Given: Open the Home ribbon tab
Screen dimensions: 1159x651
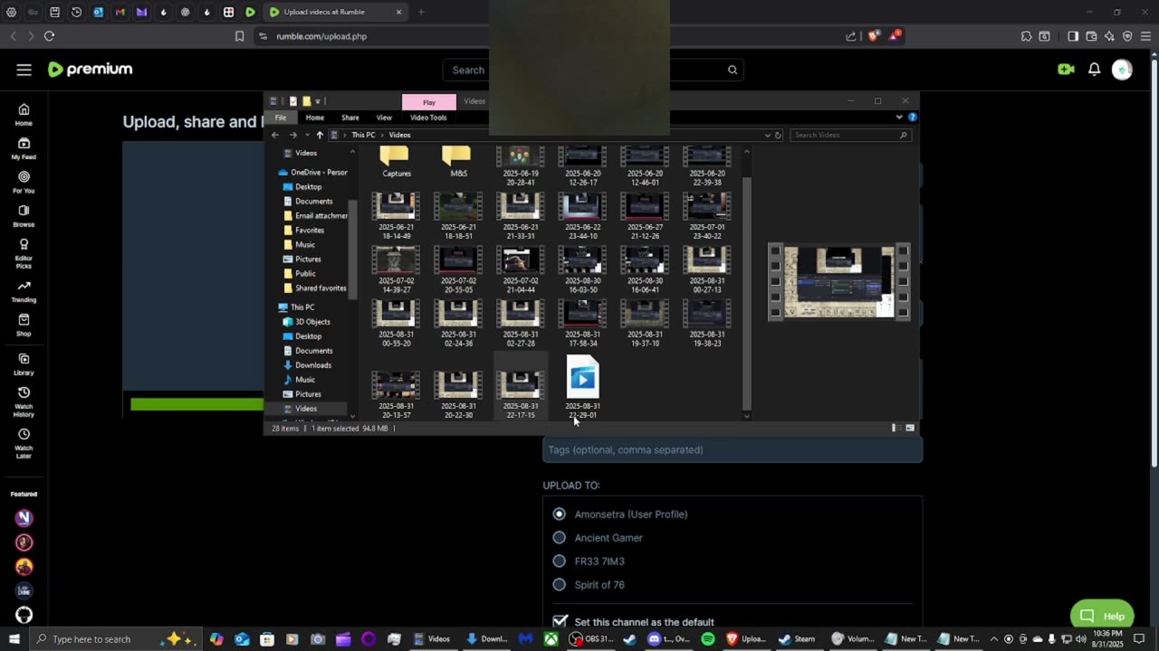Looking at the screenshot, I should pos(314,118).
